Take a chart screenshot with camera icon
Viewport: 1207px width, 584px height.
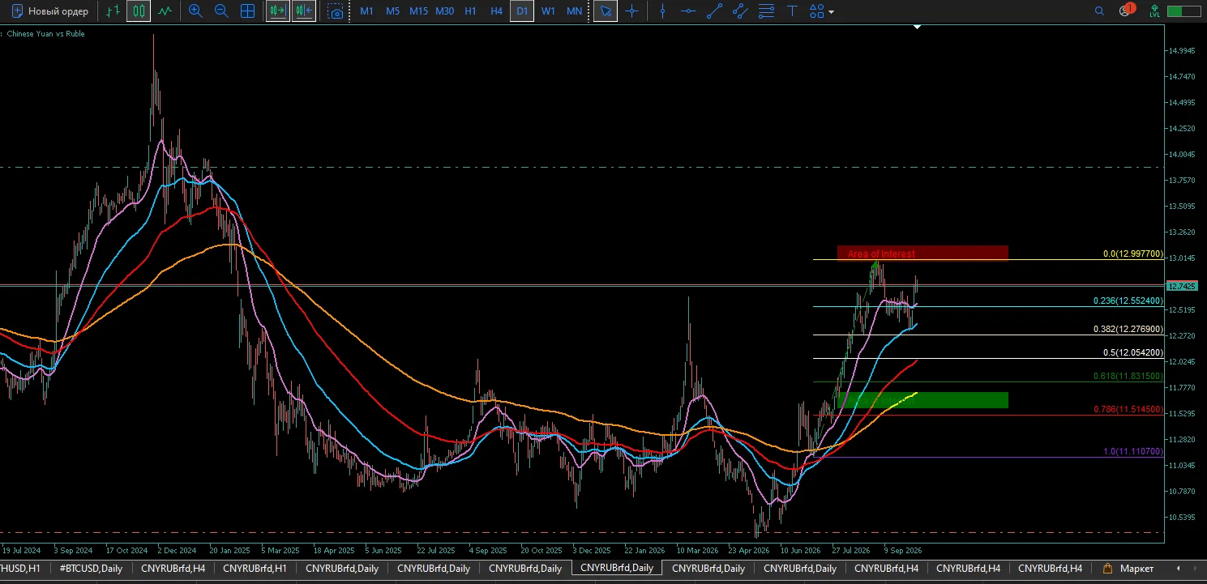click(336, 11)
